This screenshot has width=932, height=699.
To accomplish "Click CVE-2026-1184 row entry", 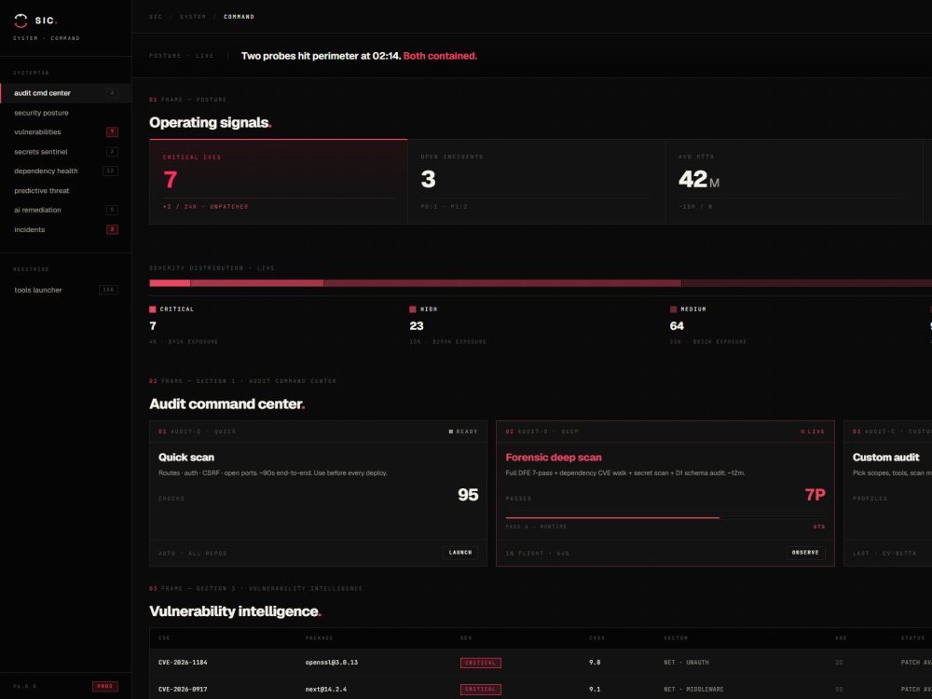I will 183,662.
